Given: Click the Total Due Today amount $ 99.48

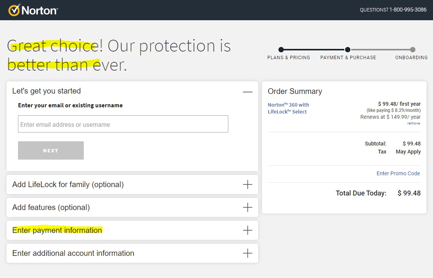Looking at the screenshot, I should pos(409,193).
